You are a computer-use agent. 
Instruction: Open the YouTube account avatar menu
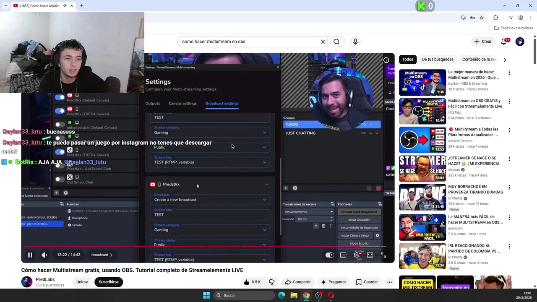click(520, 42)
